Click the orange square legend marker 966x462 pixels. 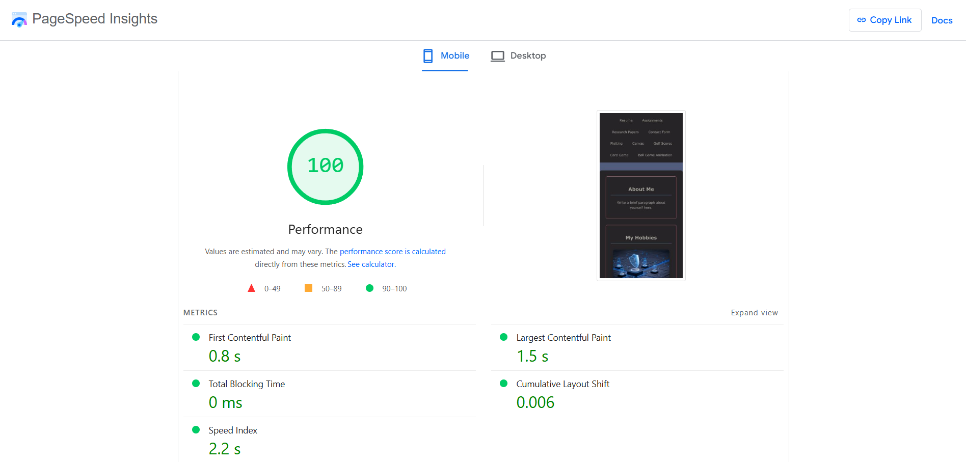click(308, 288)
